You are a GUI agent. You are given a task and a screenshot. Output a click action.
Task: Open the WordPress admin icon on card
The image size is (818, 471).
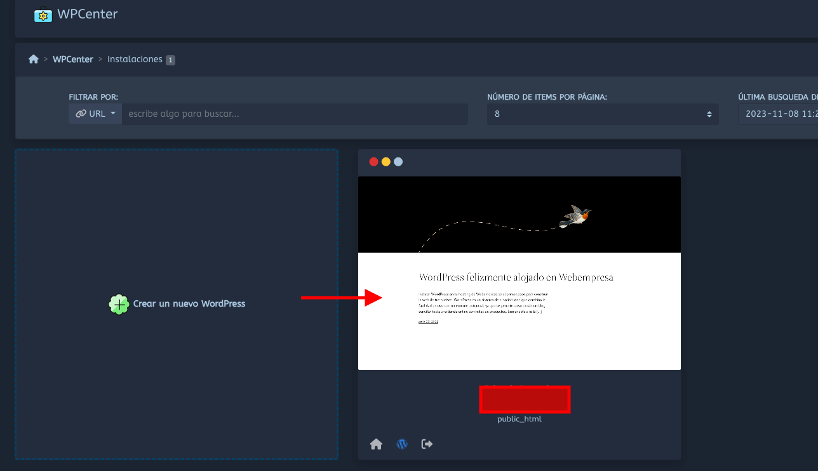[402, 444]
